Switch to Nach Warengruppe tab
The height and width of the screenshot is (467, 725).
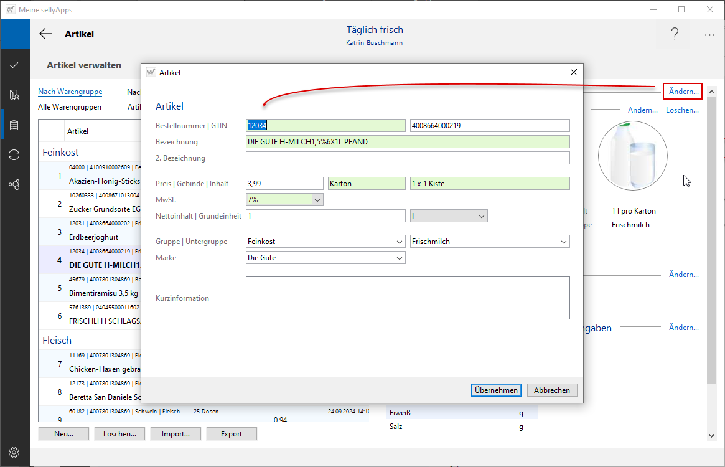tap(70, 92)
